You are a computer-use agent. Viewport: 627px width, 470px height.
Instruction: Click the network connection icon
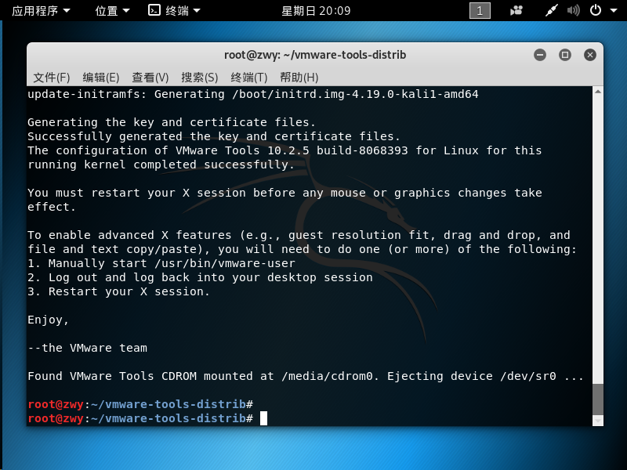(x=552, y=10)
